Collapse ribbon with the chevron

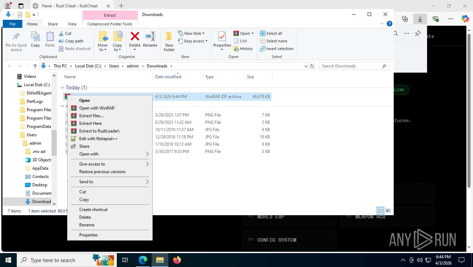tap(382, 24)
